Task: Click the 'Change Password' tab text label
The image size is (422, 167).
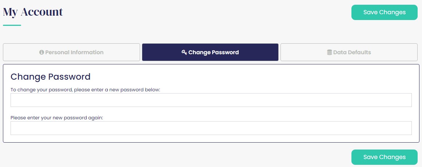Action: [214, 52]
